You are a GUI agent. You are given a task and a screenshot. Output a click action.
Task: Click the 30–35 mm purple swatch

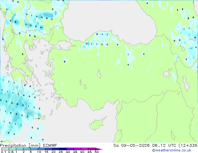[x=70, y=149]
